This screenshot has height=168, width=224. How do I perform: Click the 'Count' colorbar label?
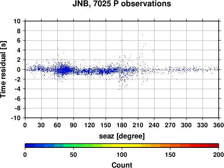(122, 165)
